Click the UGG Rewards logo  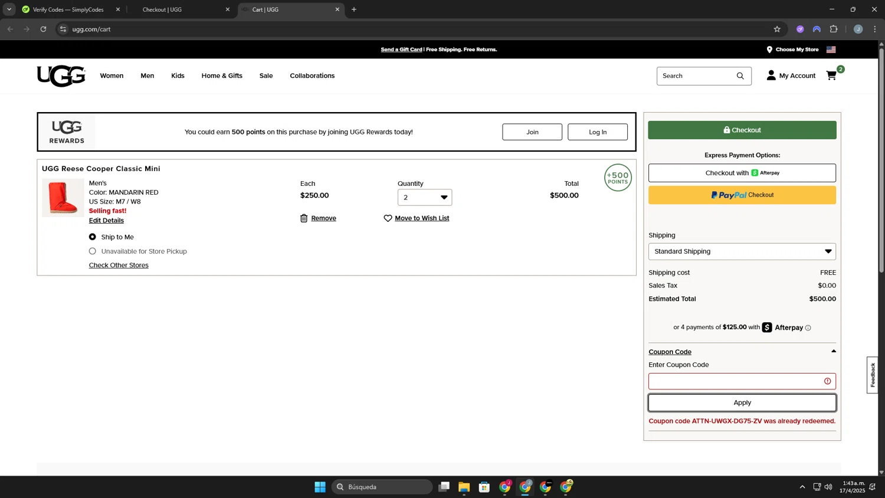(67, 132)
